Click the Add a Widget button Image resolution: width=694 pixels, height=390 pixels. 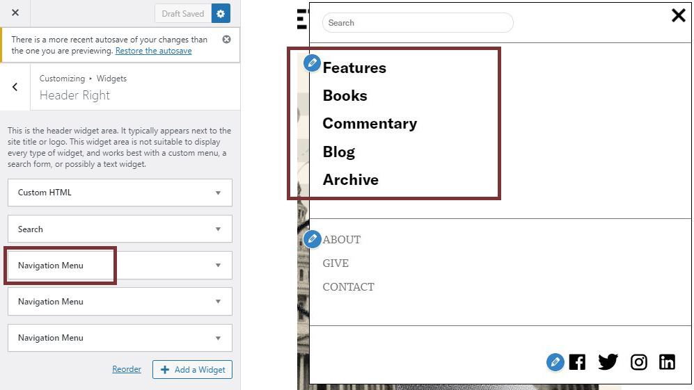pos(192,370)
